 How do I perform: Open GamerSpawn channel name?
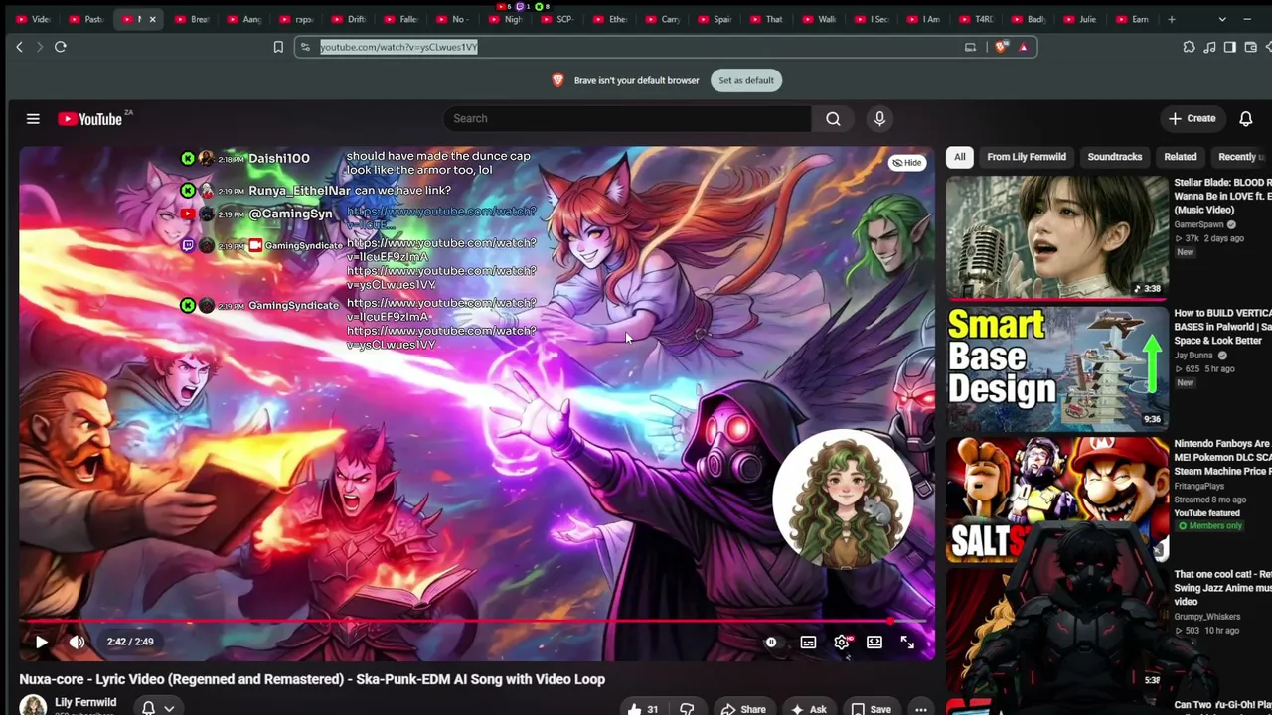click(1199, 225)
